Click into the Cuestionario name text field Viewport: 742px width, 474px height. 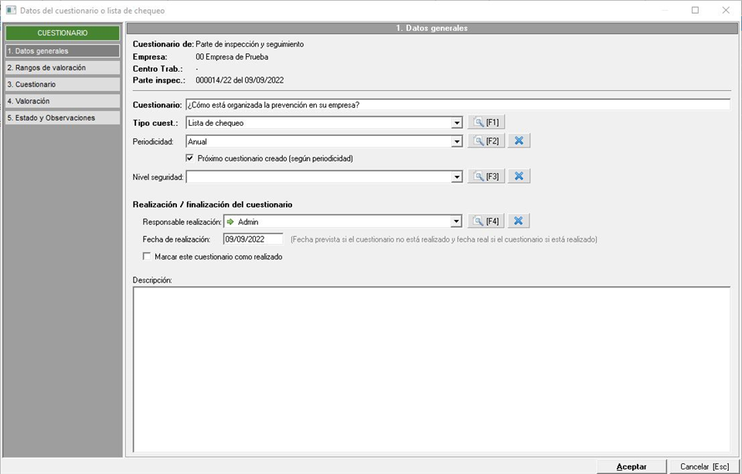coord(458,105)
